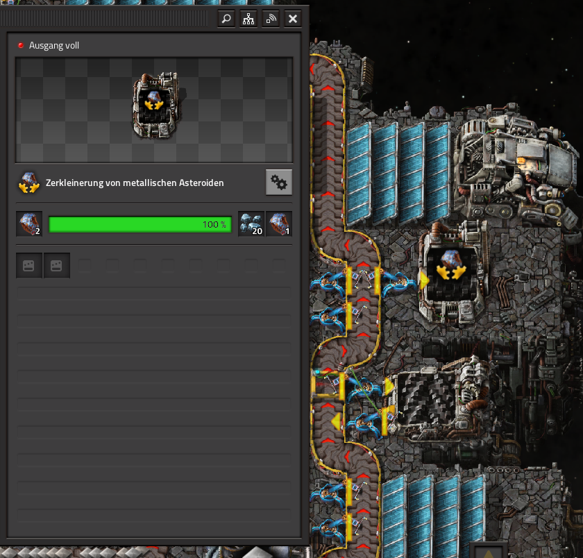The image size is (583, 558).
Task: Select blue inserter feeding the recipe crusher
Action: click(x=400, y=282)
